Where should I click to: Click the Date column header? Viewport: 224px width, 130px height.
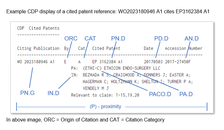click(148, 48)
